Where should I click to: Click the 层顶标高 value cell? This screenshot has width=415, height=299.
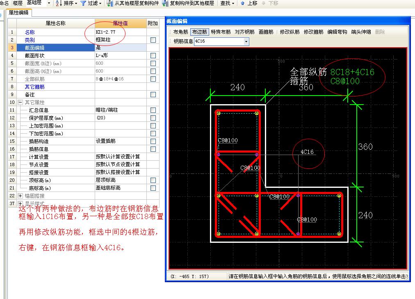[121, 180]
